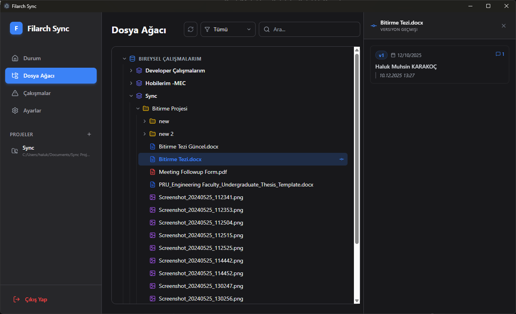Click the Dosya Ağacı page heading
516x314 pixels.
[x=139, y=30]
